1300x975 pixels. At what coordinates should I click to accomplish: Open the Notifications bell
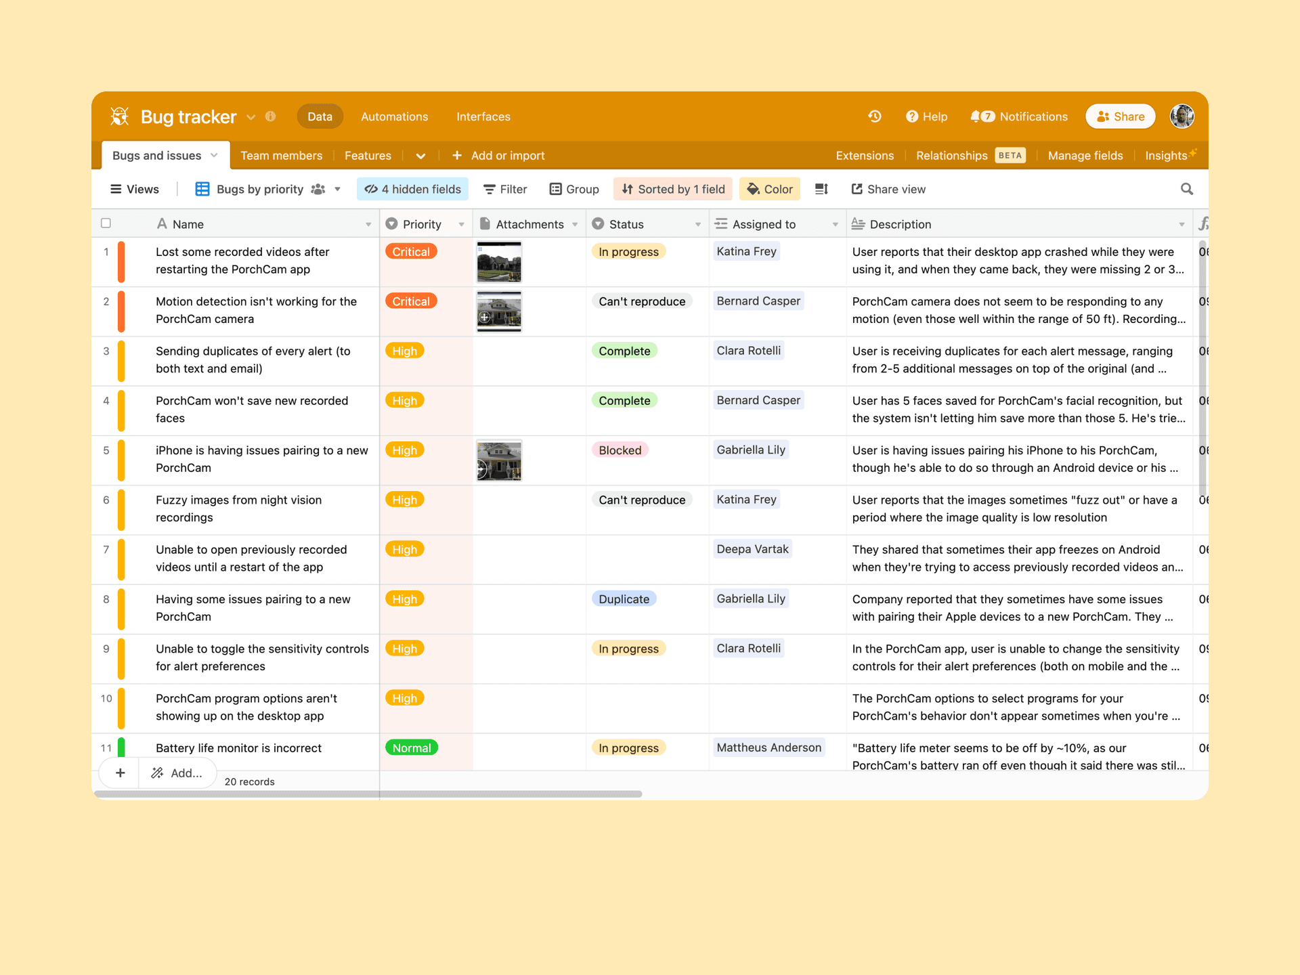[975, 116]
